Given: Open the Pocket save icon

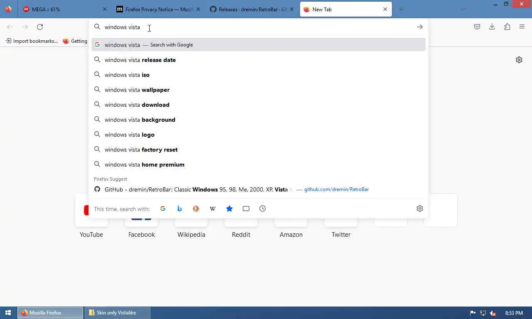Looking at the screenshot, I should tap(477, 27).
